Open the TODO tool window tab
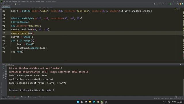This screenshot has width=184, height=104. [9, 97]
